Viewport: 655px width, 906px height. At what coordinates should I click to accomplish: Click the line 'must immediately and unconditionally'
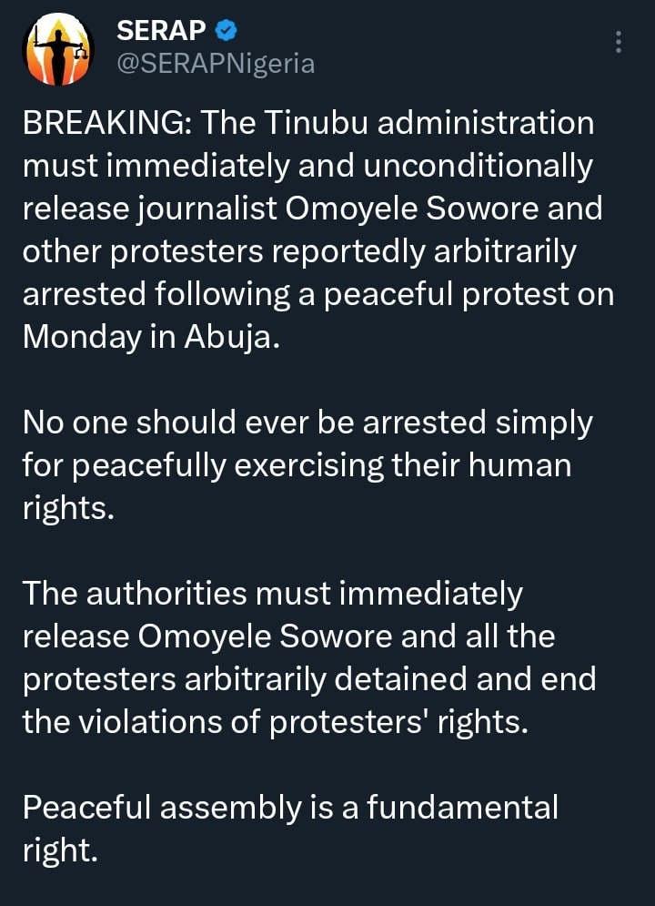click(307, 167)
